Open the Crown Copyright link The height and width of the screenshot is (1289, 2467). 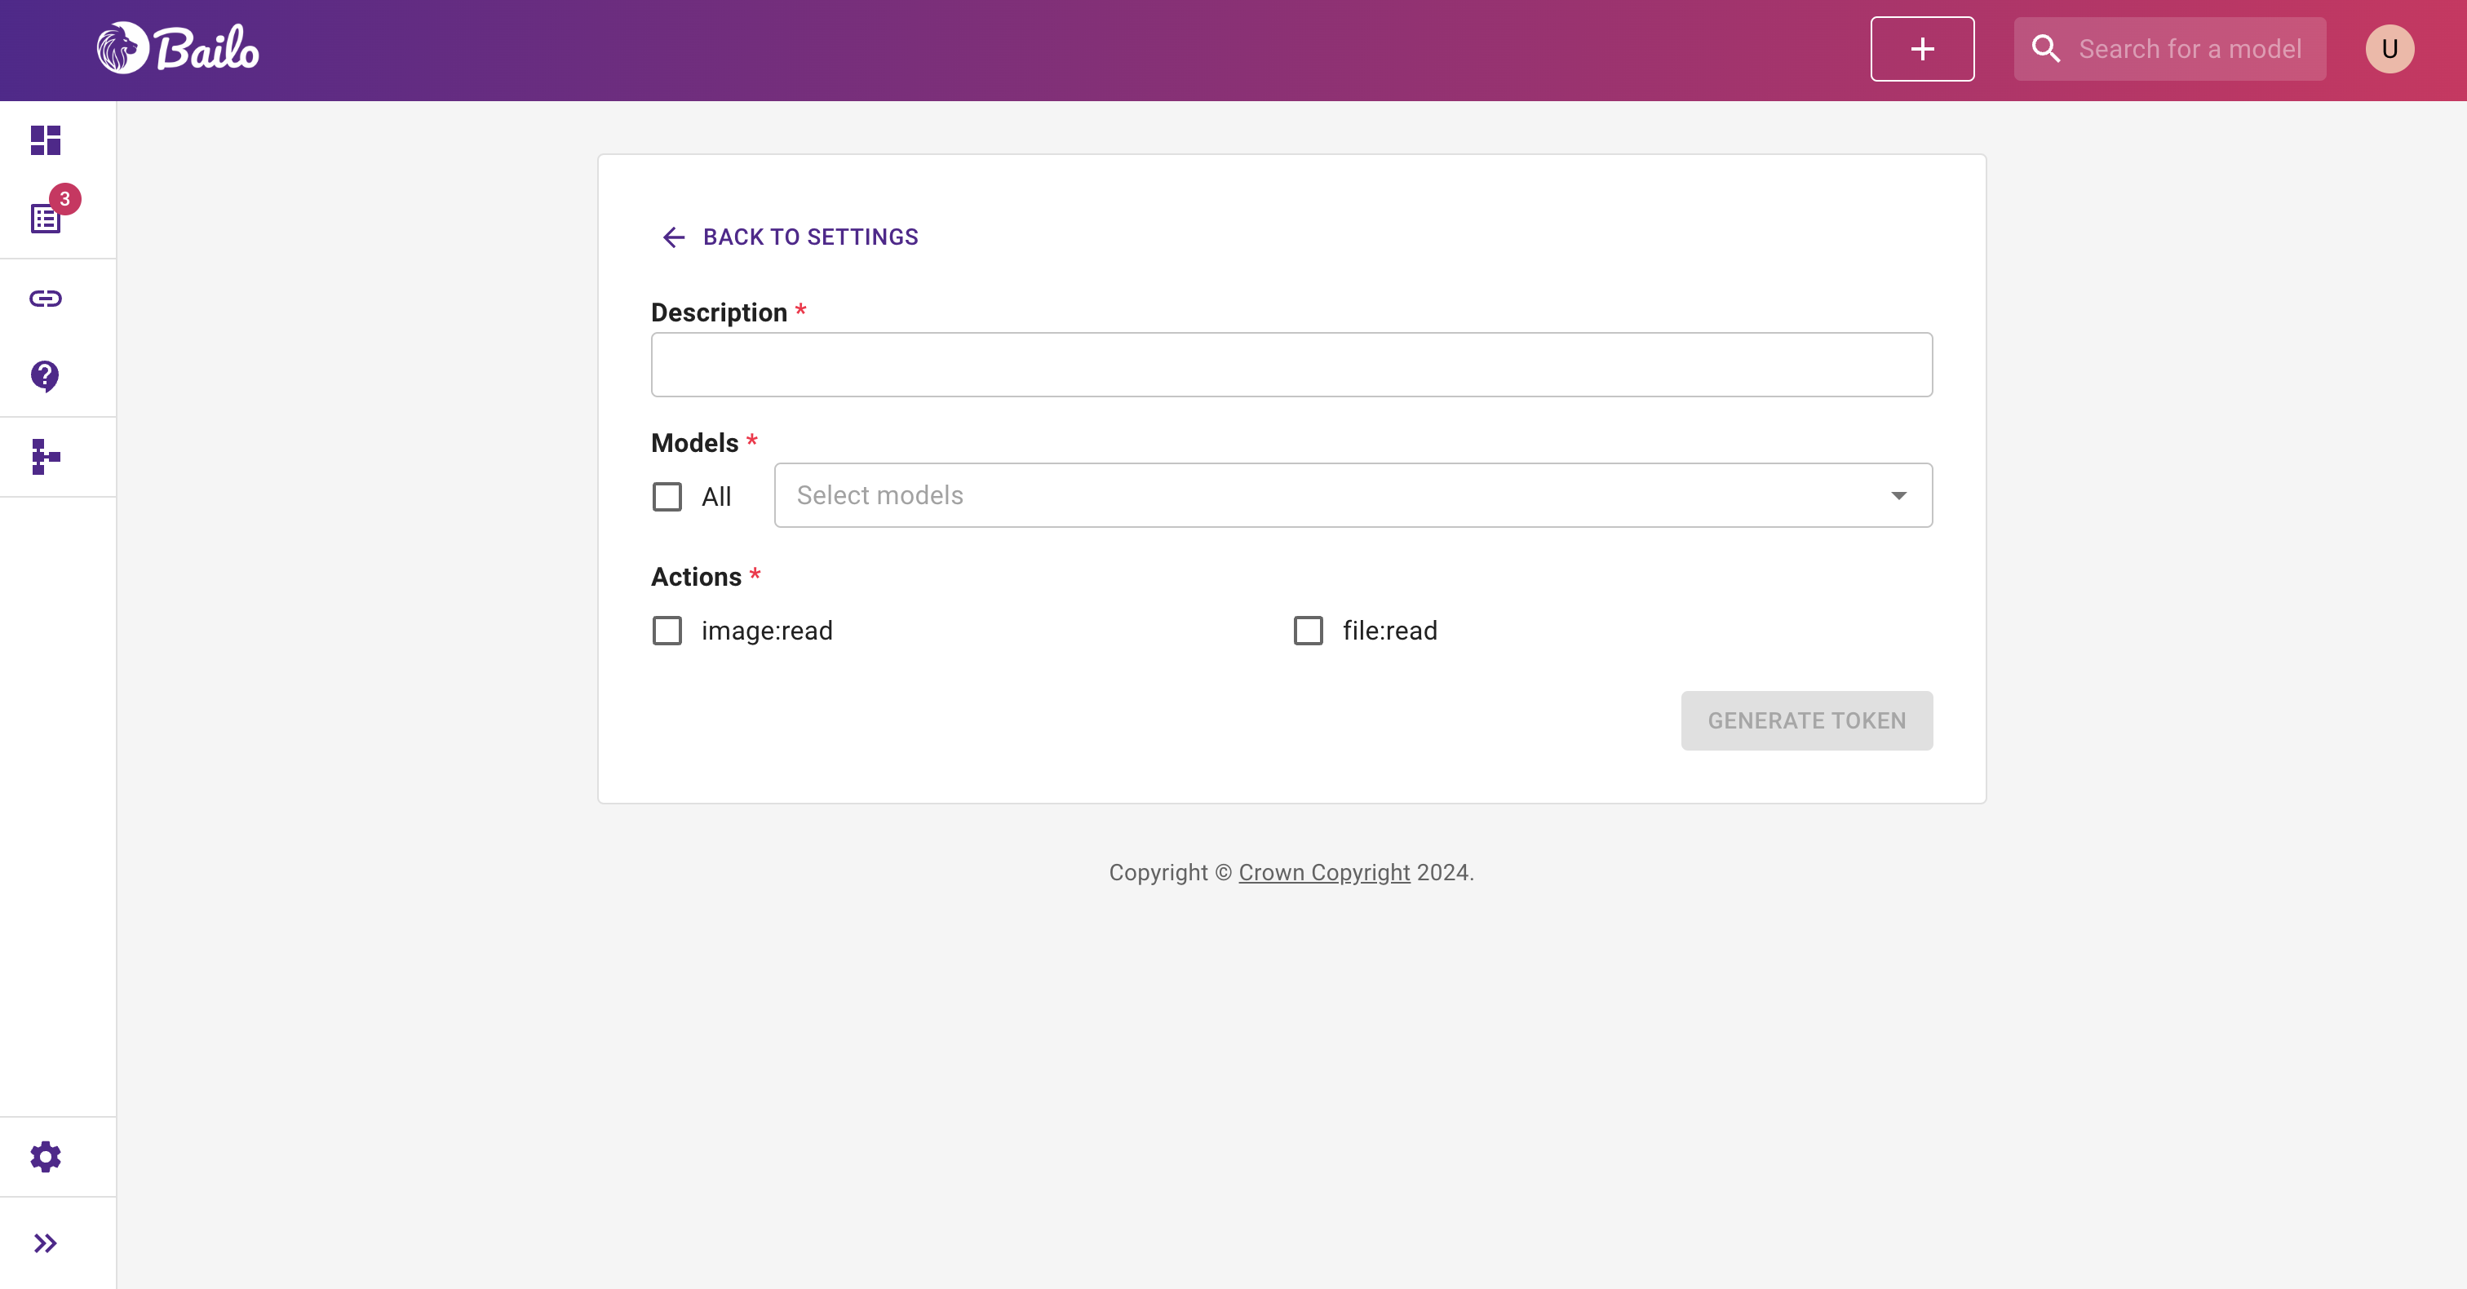coord(1323,872)
